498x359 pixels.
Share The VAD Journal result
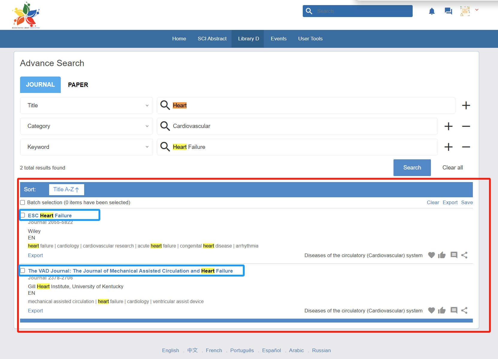464,311
